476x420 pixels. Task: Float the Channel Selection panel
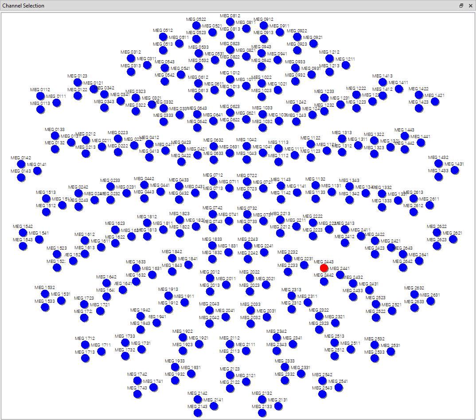pos(461,6)
